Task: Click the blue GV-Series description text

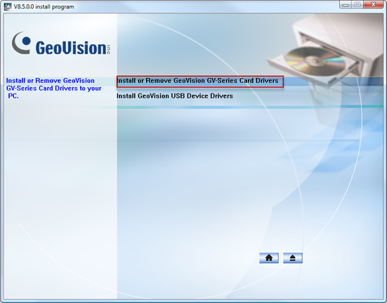Action: [53, 88]
